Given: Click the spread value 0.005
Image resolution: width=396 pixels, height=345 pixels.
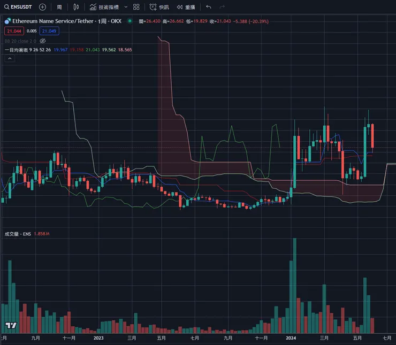Looking at the screenshot, I should pos(32,31).
